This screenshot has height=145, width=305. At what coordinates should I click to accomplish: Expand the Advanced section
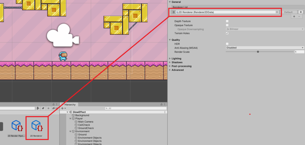coord(170,70)
